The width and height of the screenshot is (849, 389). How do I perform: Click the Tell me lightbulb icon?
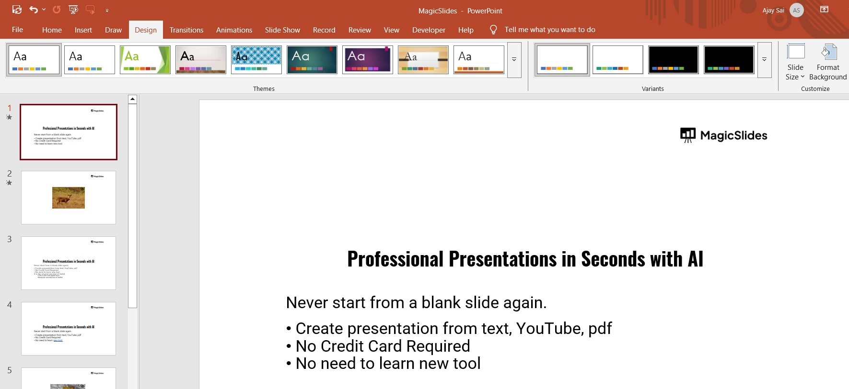tap(493, 30)
